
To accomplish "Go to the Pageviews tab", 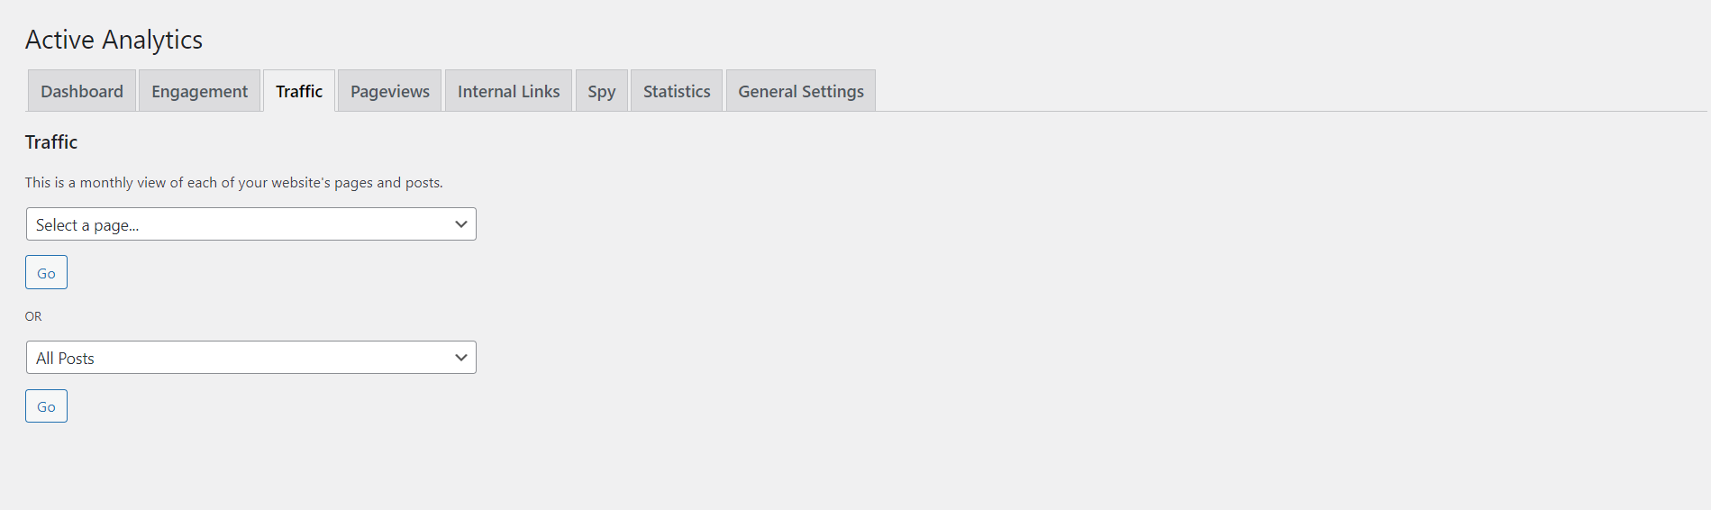I will click(x=389, y=91).
